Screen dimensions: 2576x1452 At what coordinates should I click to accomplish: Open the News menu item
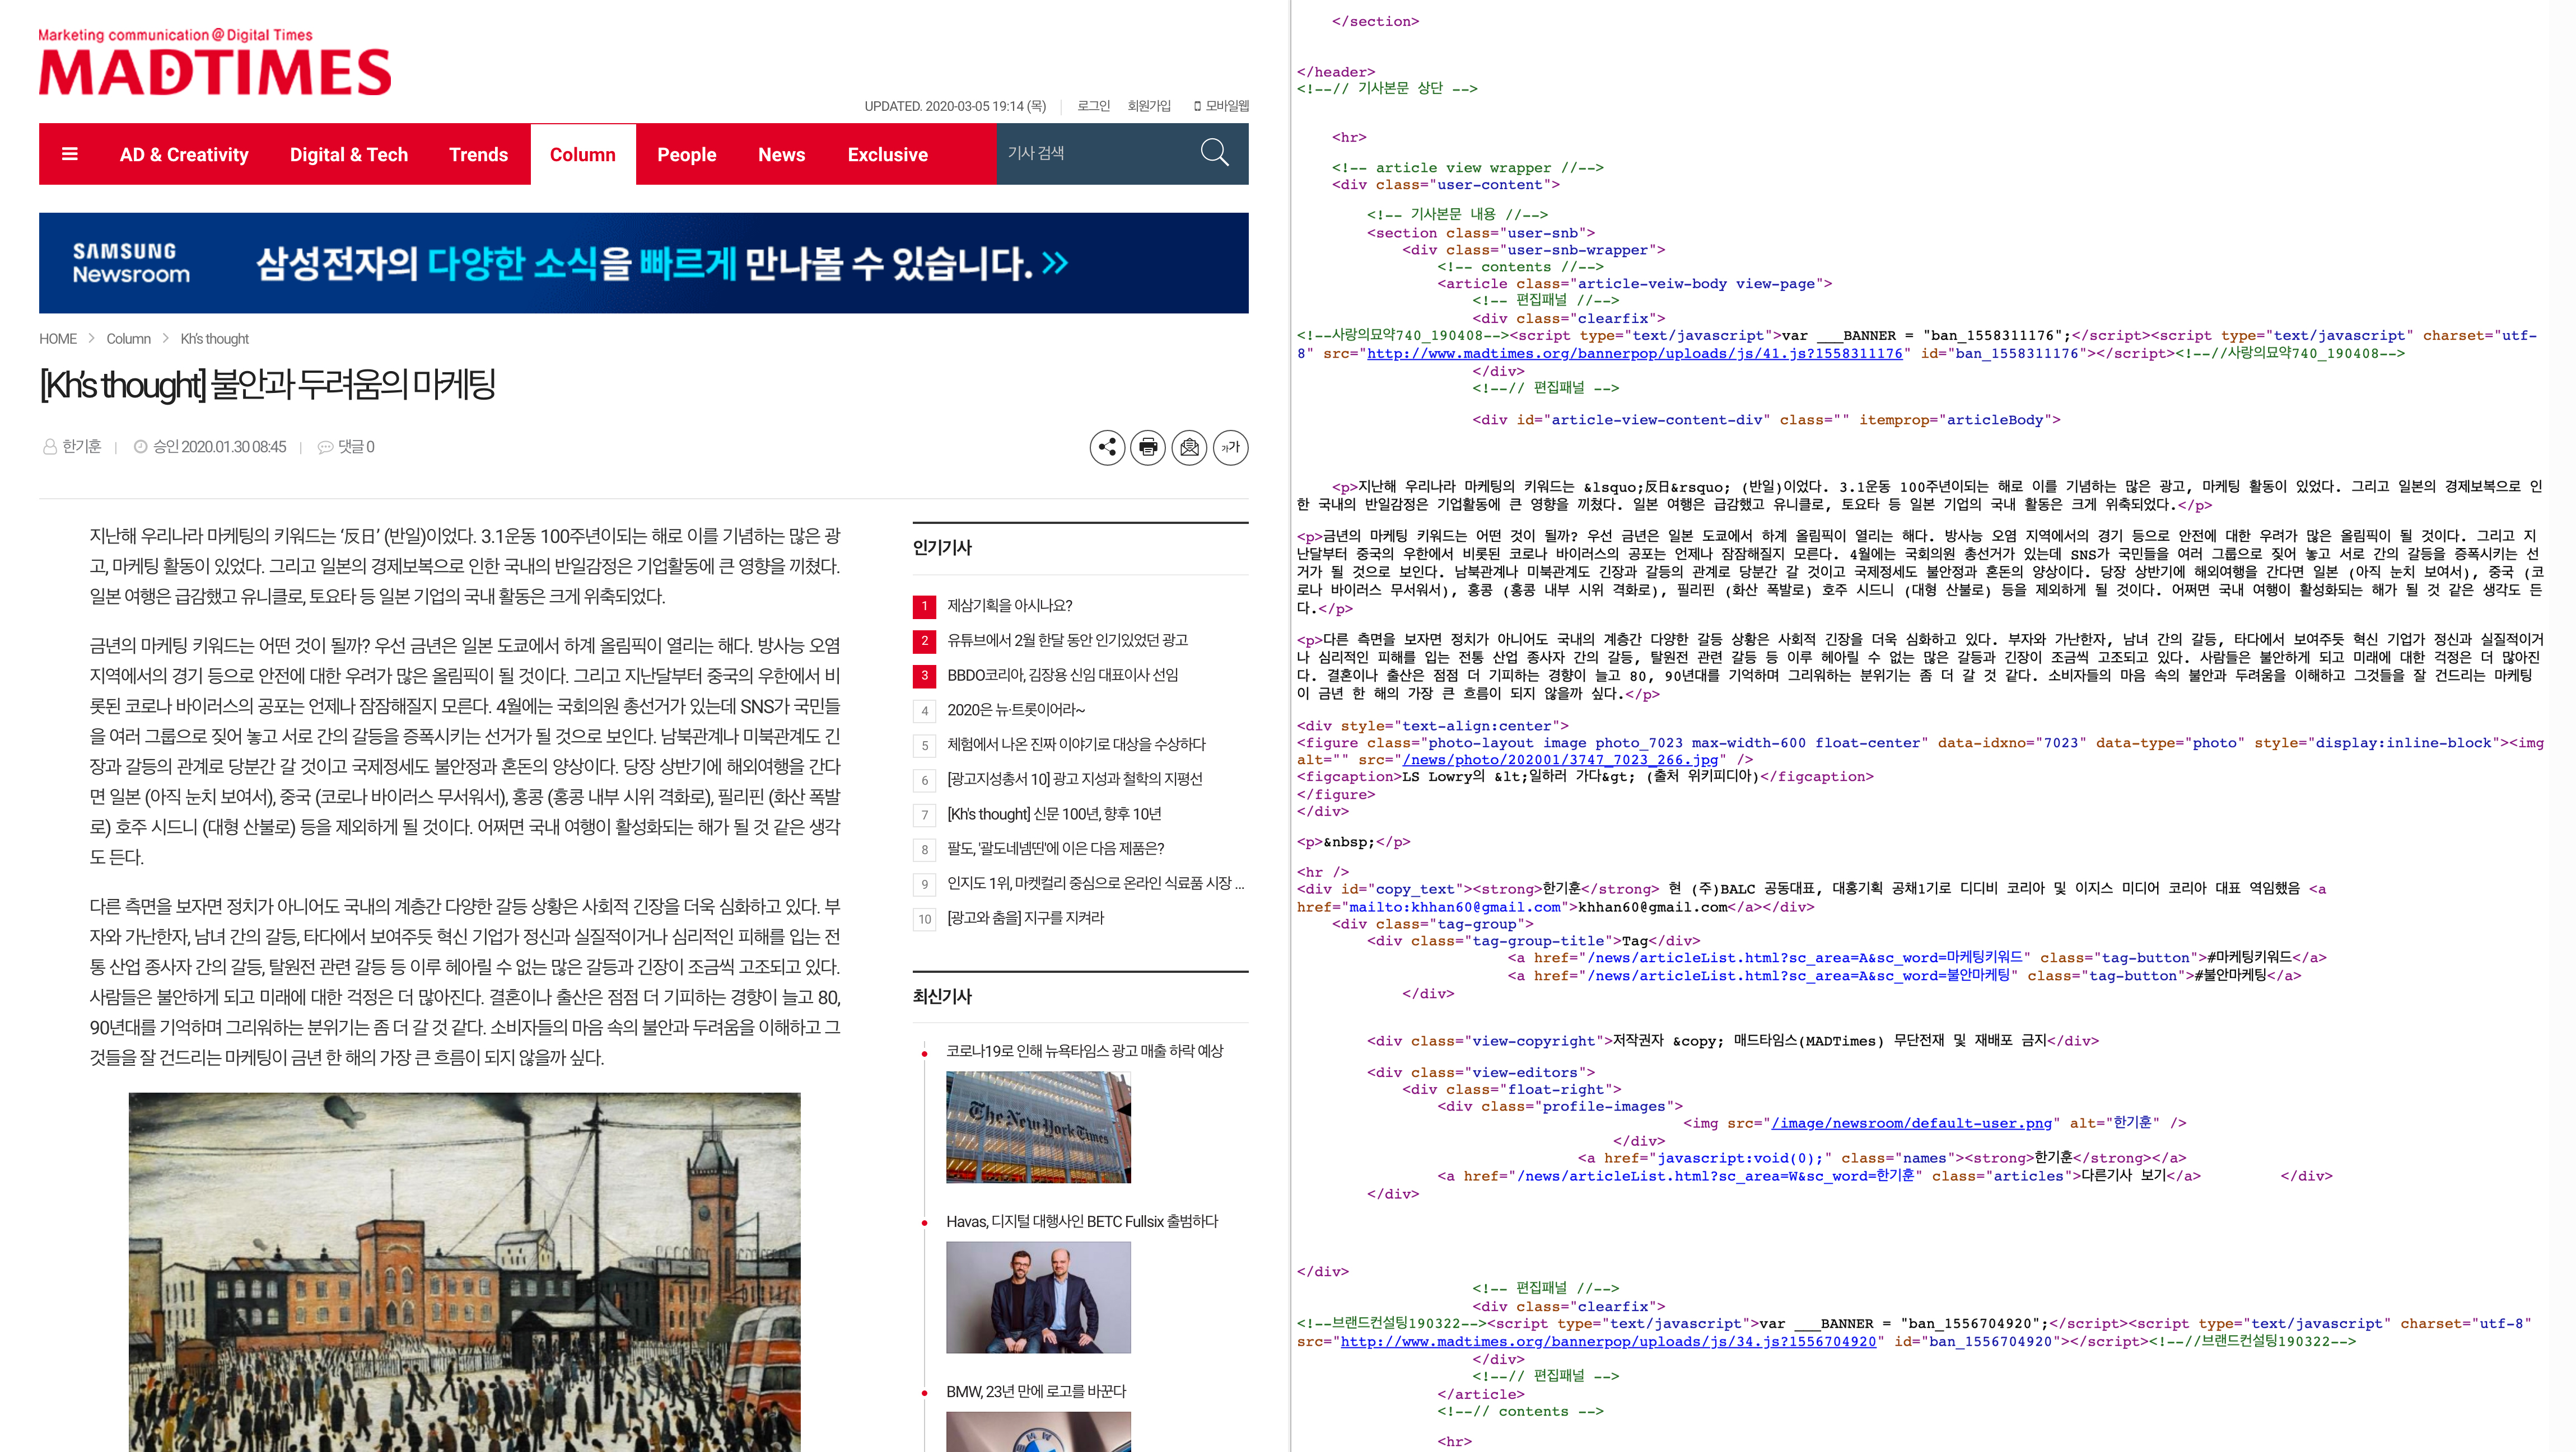[x=782, y=155]
